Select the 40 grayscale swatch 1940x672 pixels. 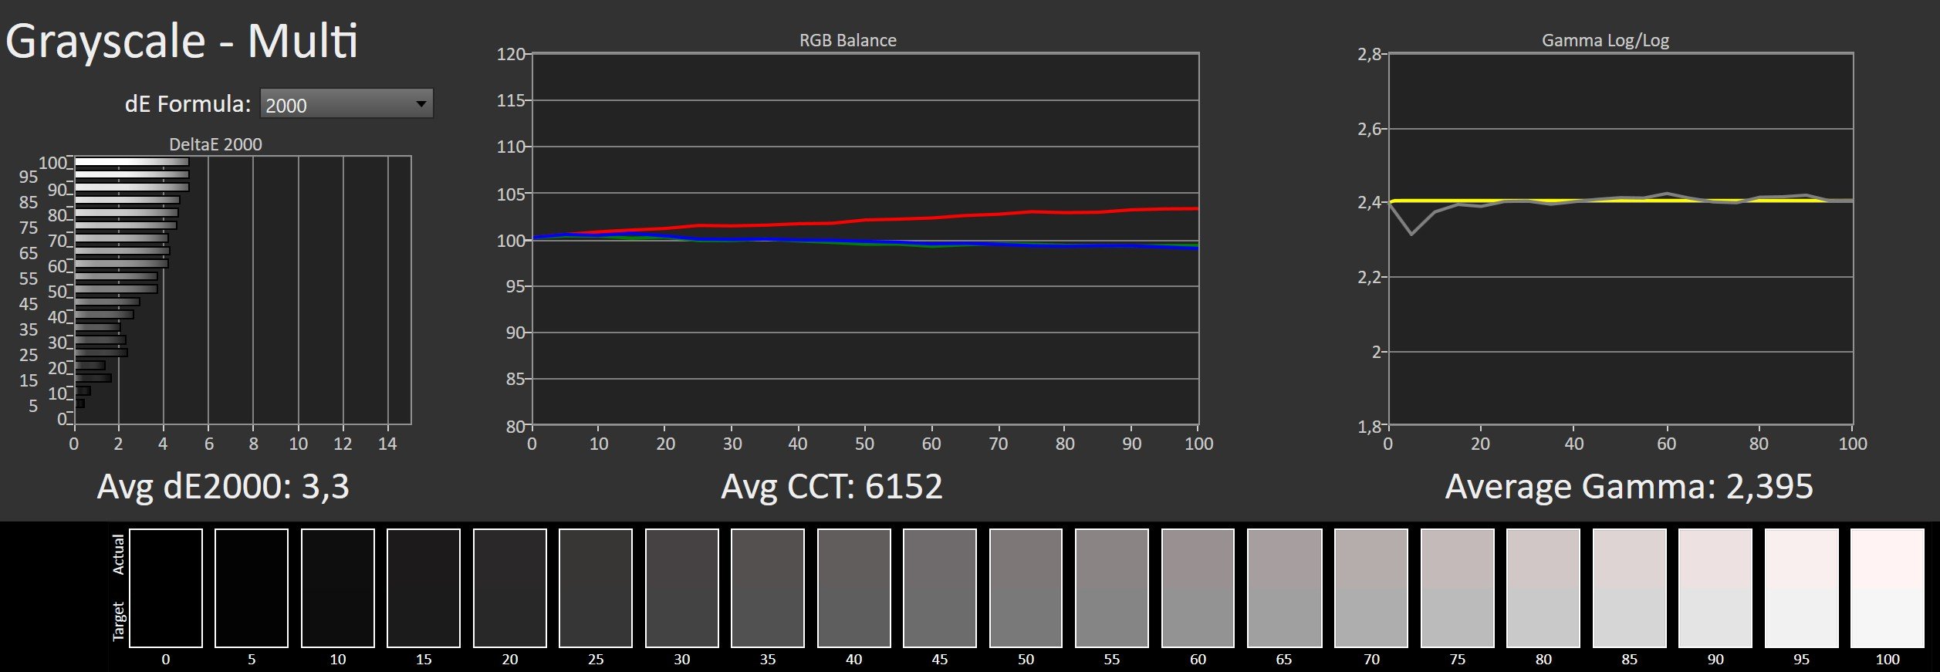854,588
